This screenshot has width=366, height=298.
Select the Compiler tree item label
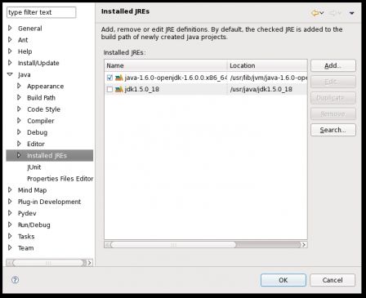click(41, 121)
